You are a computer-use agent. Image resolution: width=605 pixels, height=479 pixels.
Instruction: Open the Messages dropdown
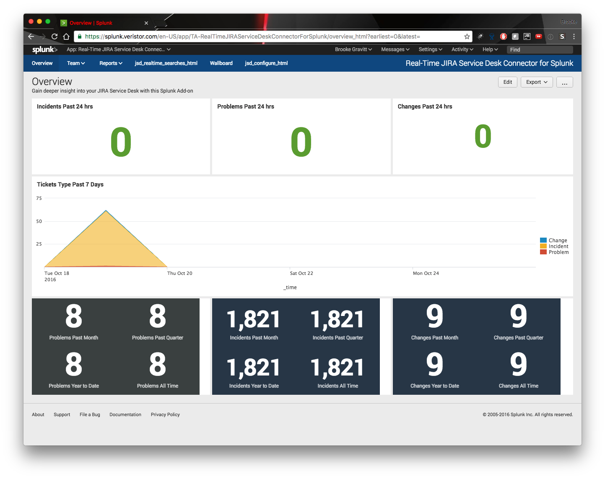tap(395, 49)
